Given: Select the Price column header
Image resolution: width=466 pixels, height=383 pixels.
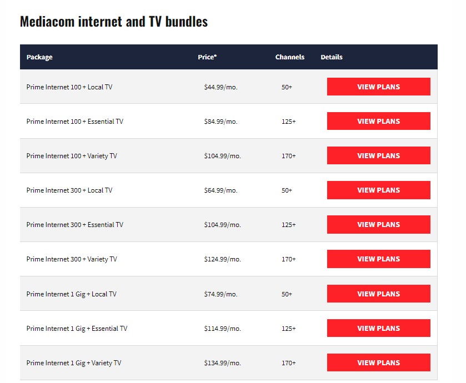Looking at the screenshot, I should click(208, 57).
